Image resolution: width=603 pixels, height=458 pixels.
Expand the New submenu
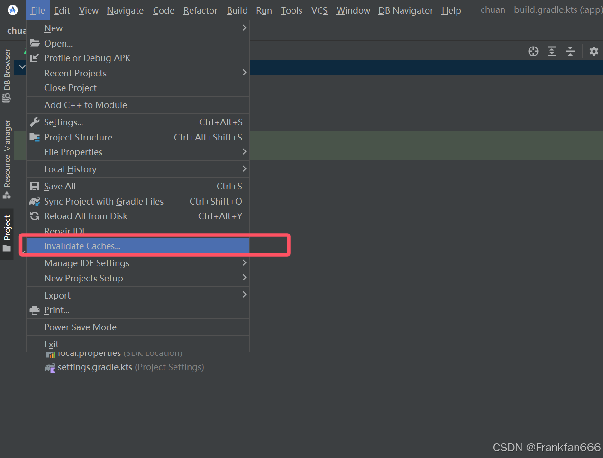pos(53,28)
